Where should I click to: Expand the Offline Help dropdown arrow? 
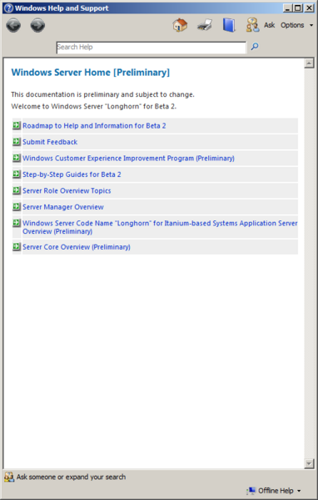[x=299, y=491]
